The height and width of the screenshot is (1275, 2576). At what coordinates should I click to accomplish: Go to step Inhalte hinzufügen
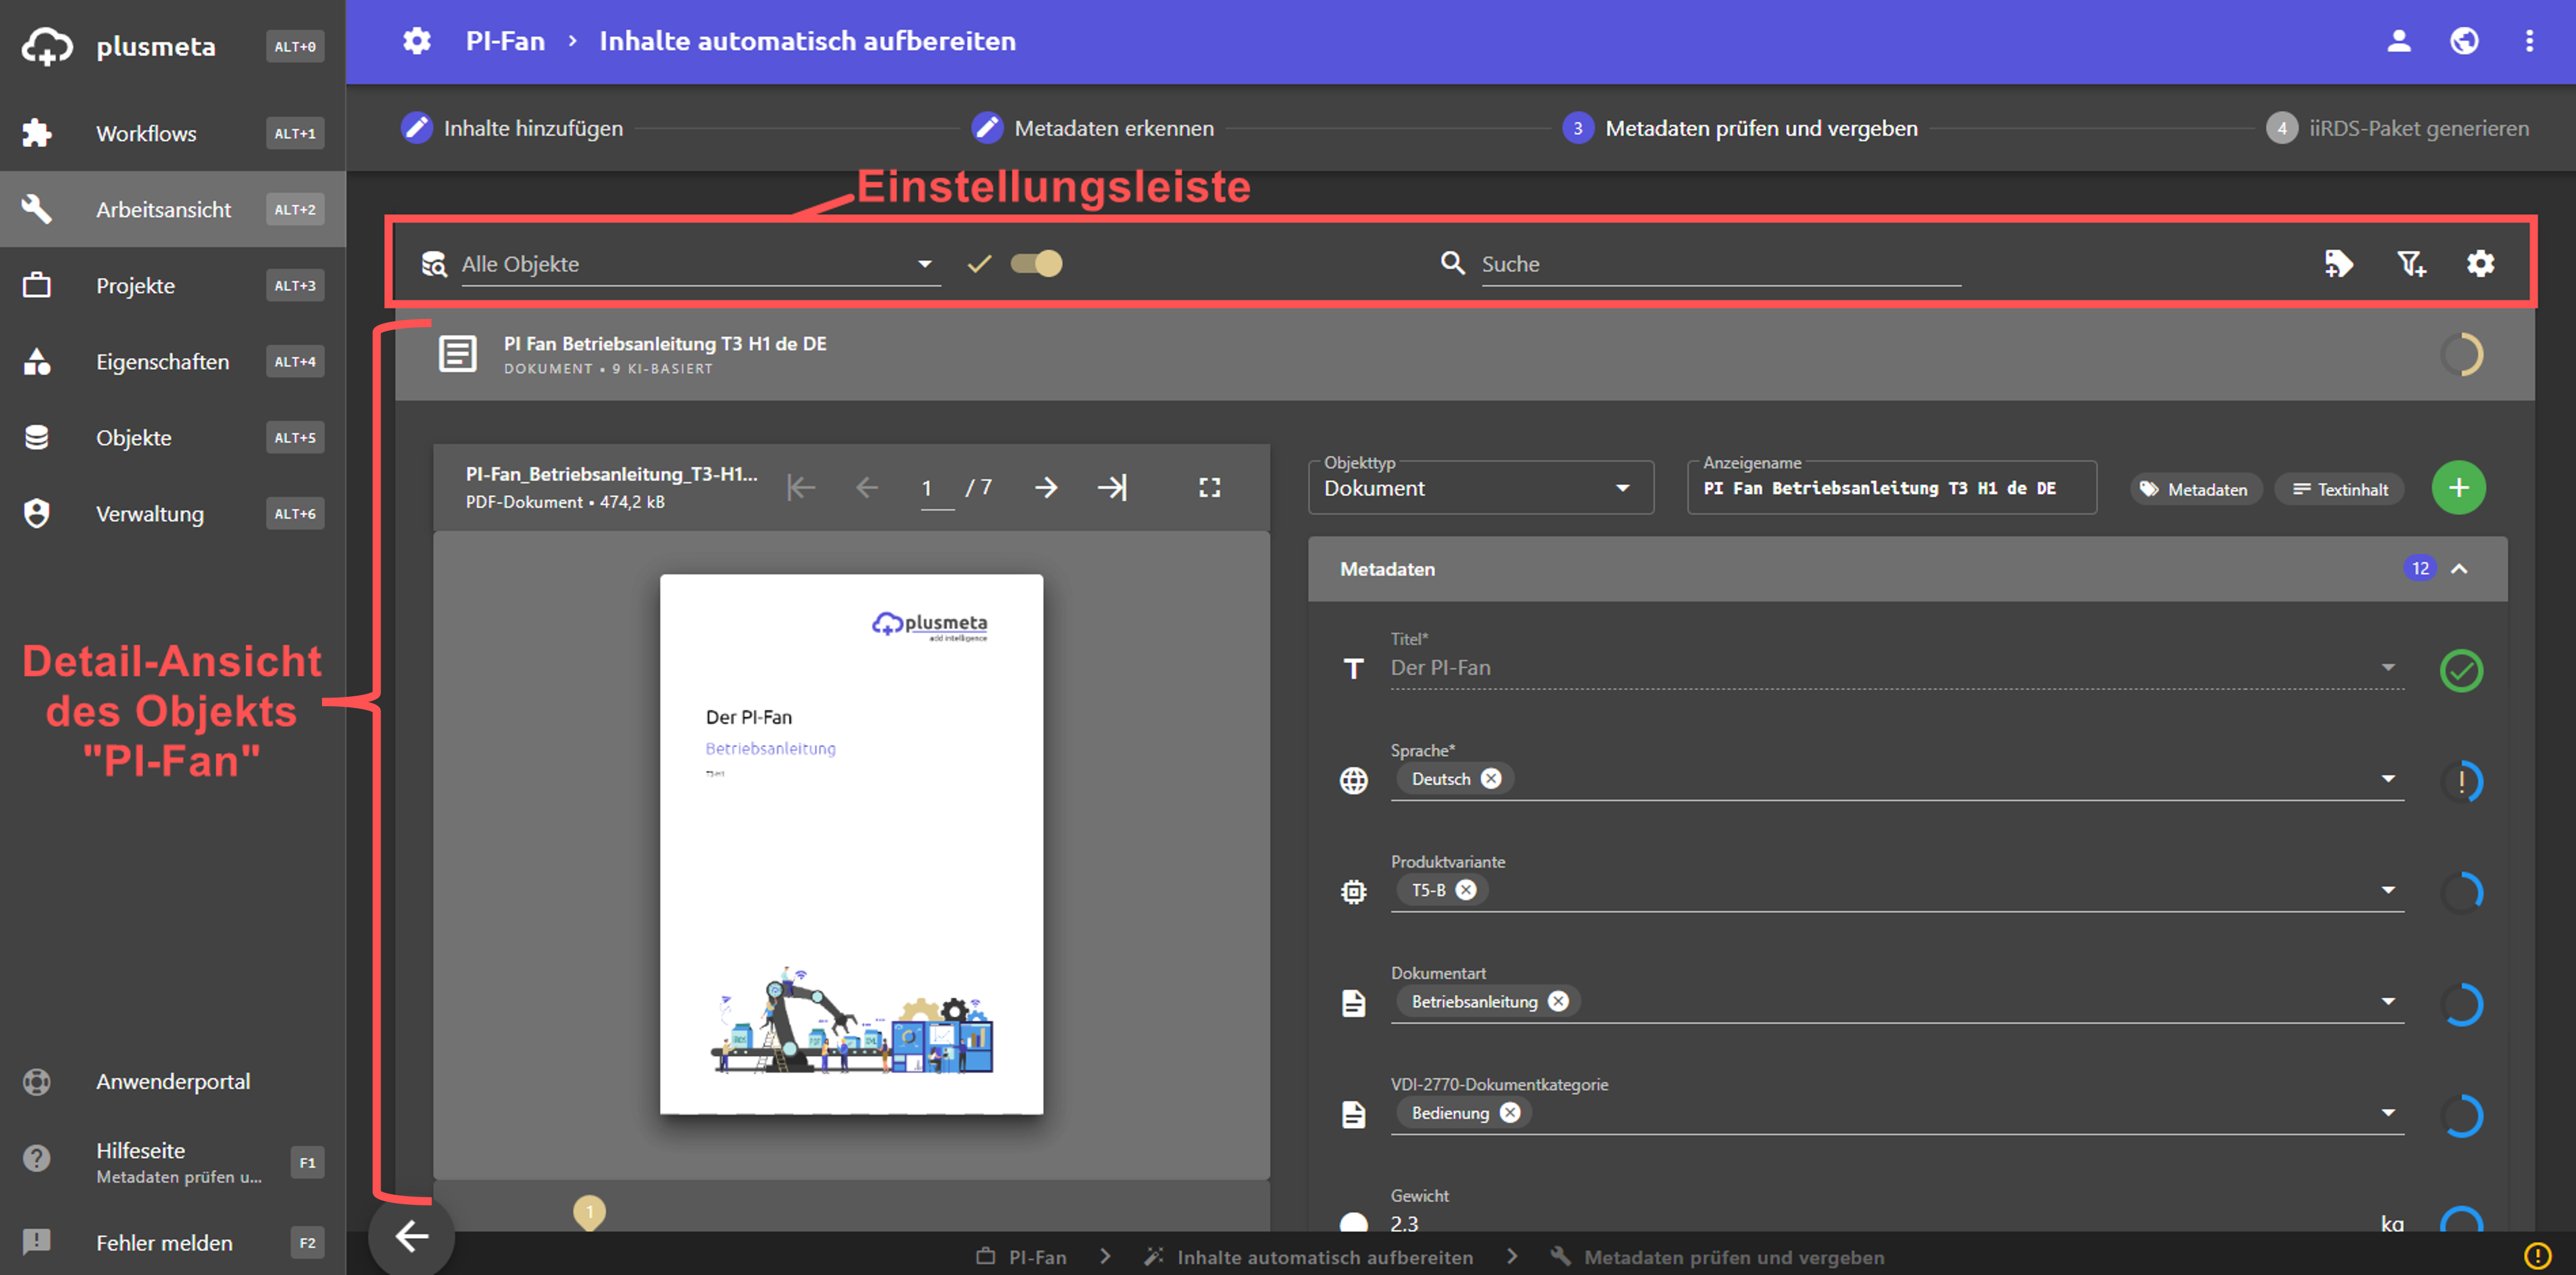512,128
